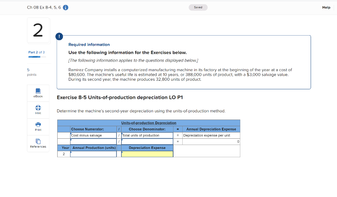Click the question number 2 box
Viewport: 337px width, 197px height.
39,31
